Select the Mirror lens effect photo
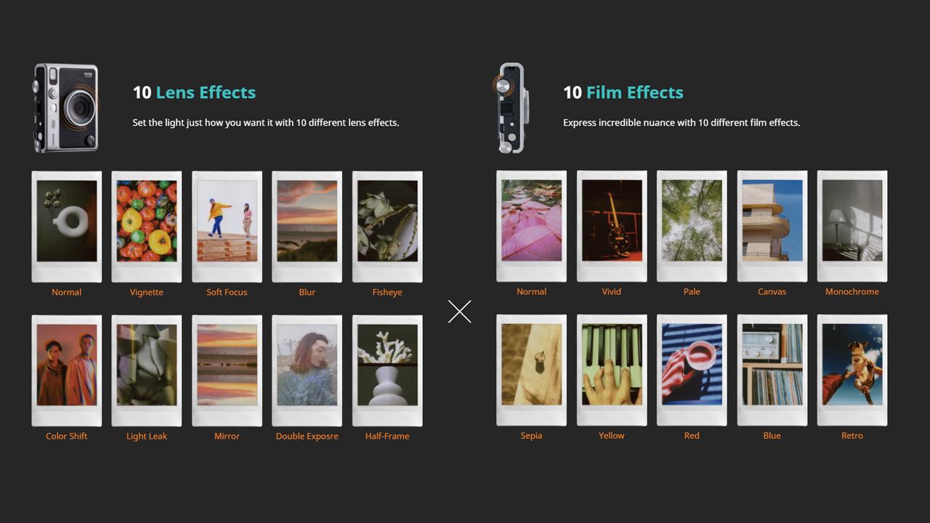The width and height of the screenshot is (930, 523). click(227, 370)
